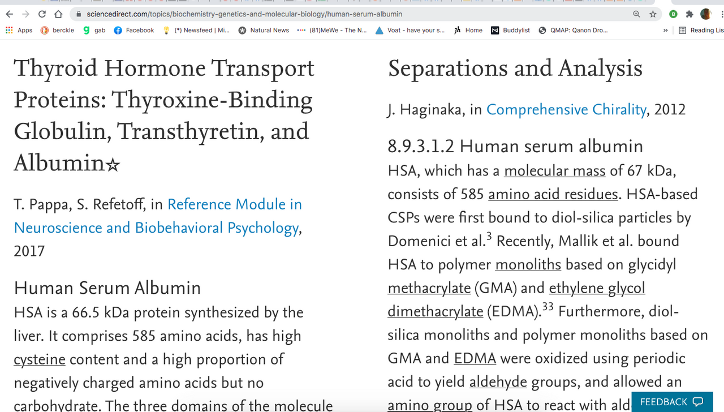Open the Voat bookmark
Viewport: 724px width, 412px height.
point(410,30)
